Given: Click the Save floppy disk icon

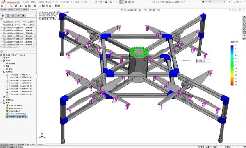Looking at the screenshot, I should click(x=106, y=2).
